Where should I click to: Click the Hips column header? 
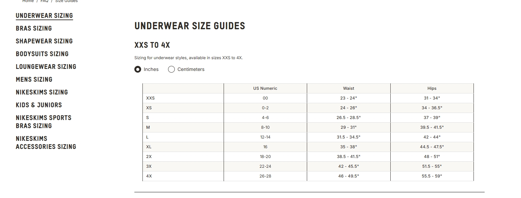[x=432, y=88]
